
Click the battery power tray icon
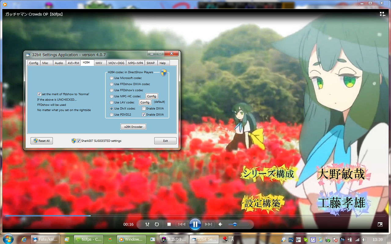pos(350,239)
